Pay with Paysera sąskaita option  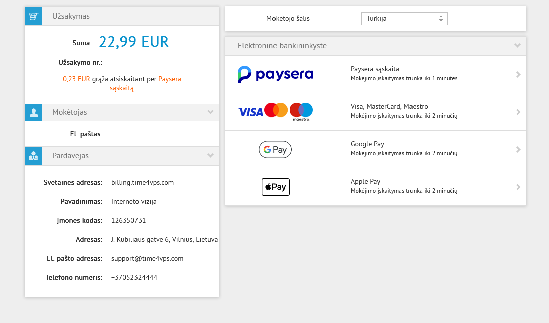375,69
